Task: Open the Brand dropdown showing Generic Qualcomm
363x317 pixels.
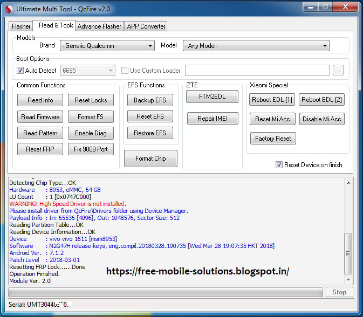Action: pyautogui.click(x=107, y=46)
